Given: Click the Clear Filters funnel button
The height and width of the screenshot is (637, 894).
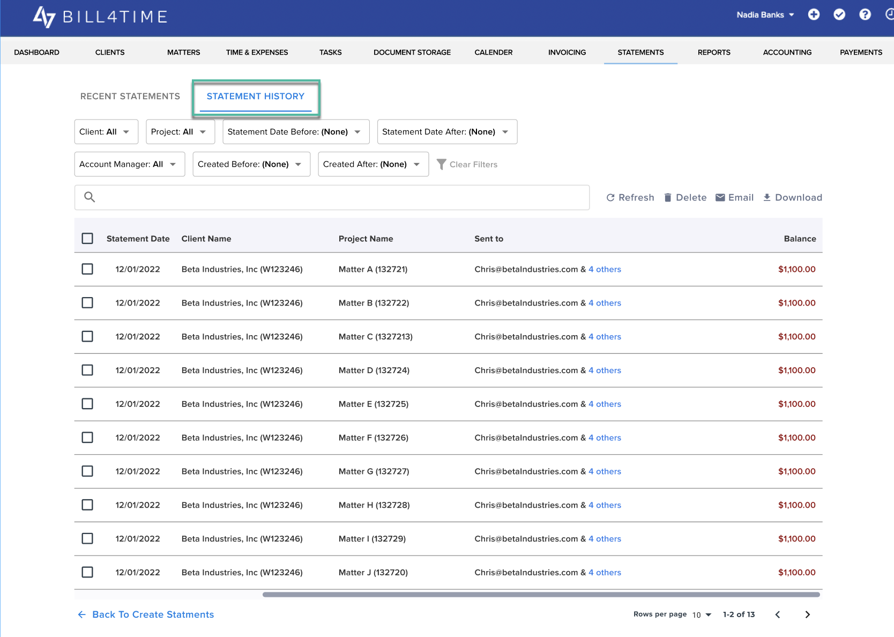Looking at the screenshot, I should pos(467,164).
